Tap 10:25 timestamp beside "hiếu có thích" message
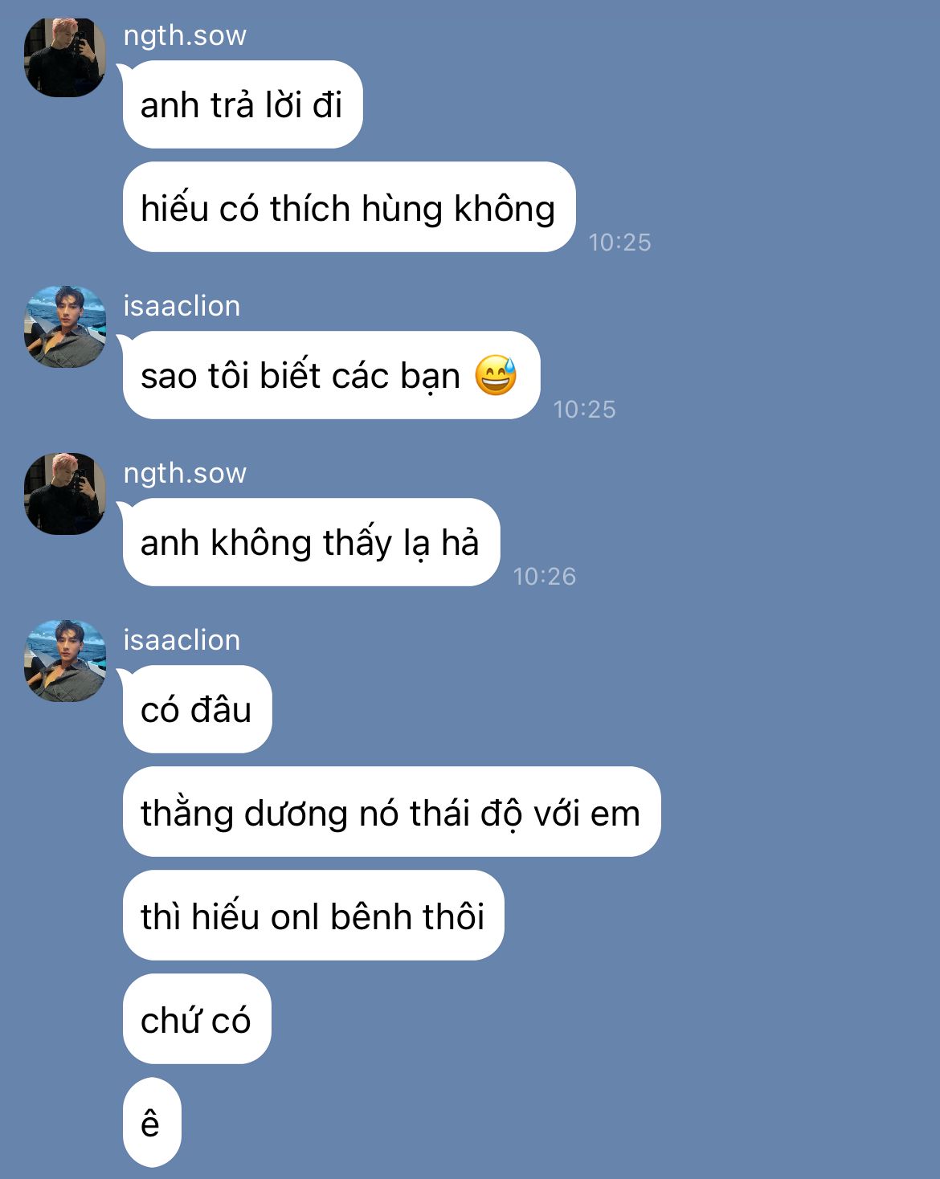 point(619,243)
